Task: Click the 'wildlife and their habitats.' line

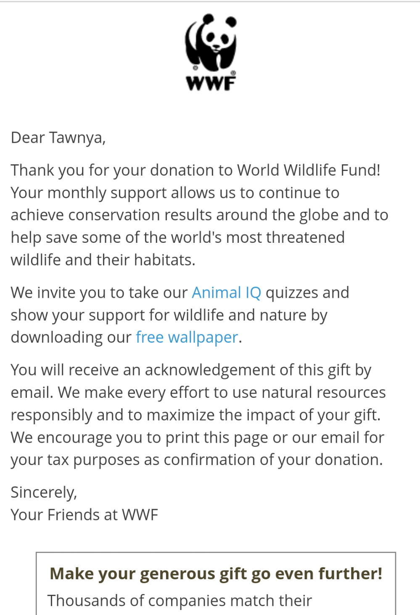Action: click(103, 260)
